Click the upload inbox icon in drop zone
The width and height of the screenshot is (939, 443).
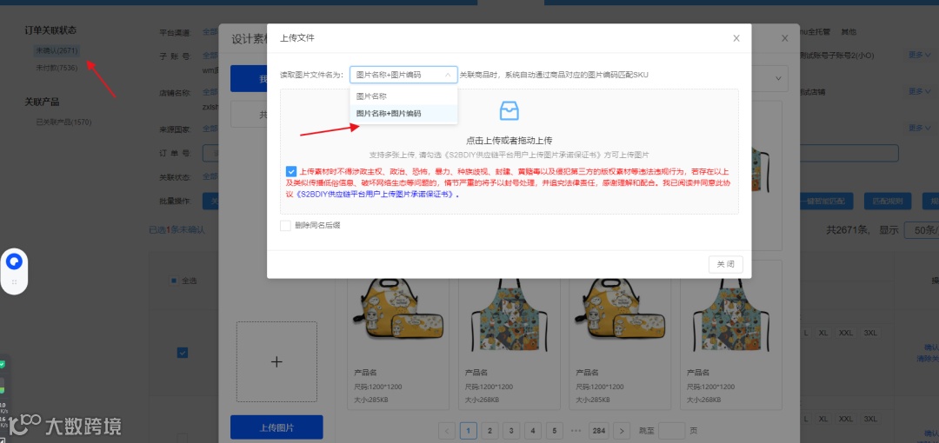(x=509, y=111)
